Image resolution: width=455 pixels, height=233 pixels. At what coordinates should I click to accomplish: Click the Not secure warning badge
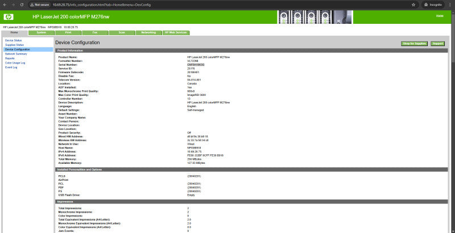point(40,5)
